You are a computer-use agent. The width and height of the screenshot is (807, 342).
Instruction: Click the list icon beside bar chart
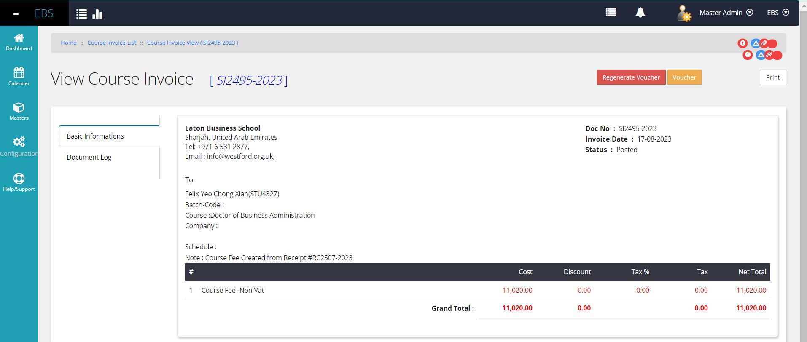(81, 14)
